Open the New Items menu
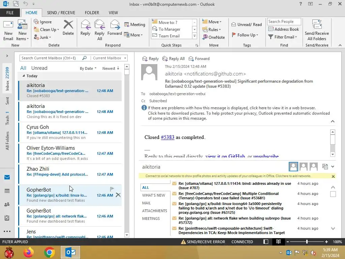This screenshot has height=259, width=345. 23,30
